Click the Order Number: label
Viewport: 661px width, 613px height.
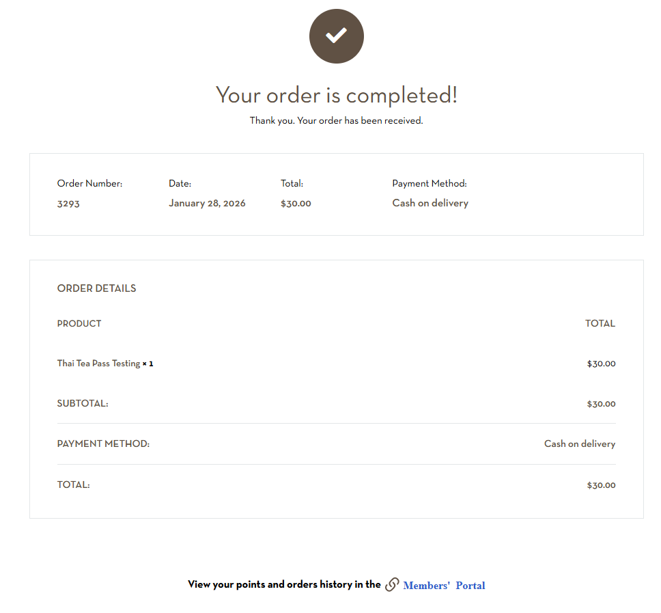pyautogui.click(x=89, y=184)
